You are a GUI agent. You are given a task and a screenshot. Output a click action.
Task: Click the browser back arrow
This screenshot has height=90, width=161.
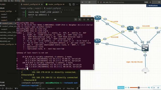pyautogui.click(x=83, y=2)
